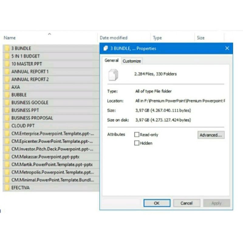Click the ANNUAL REPORT 1 folder icon

pos(7,71)
